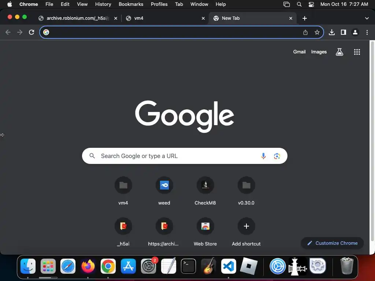Open Chrome three-dot menu
This screenshot has width=375, height=281.
[x=367, y=32]
